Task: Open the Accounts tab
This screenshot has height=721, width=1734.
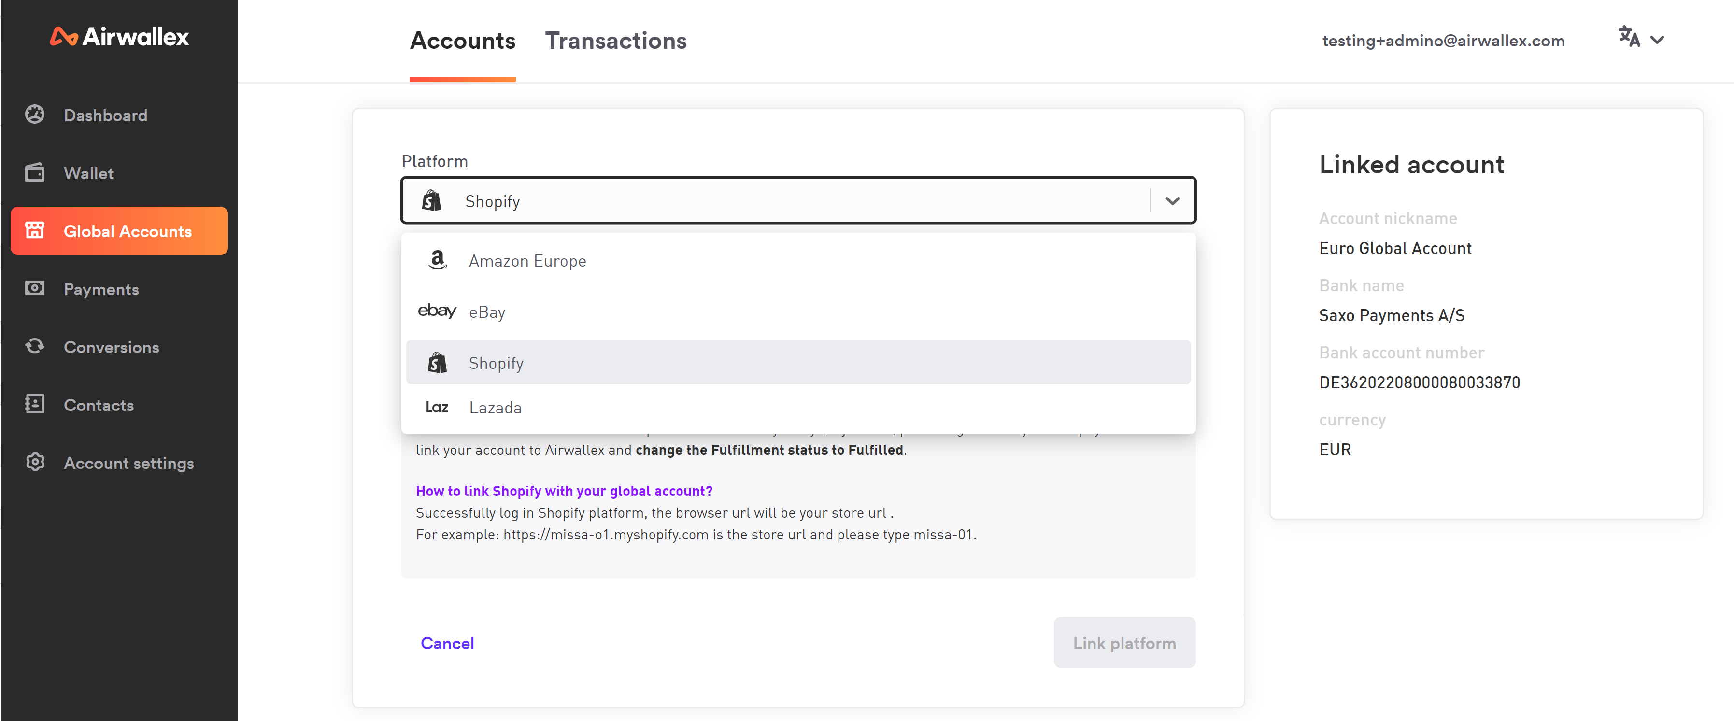Action: click(462, 41)
